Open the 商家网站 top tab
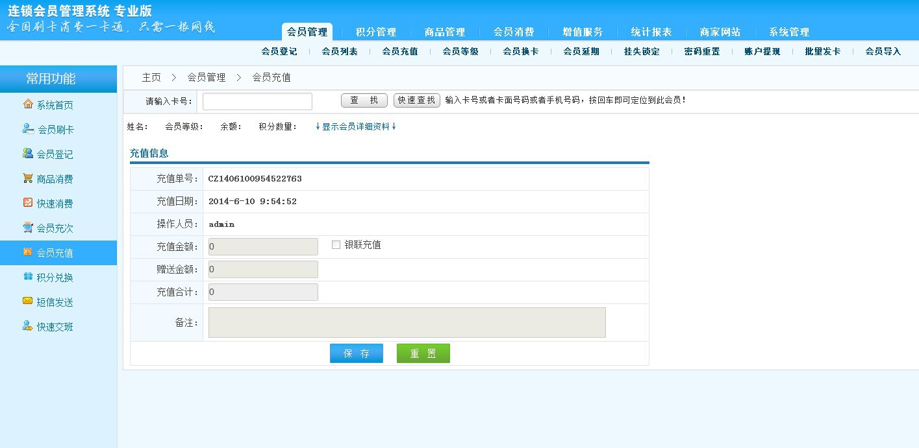The width and height of the screenshot is (919, 448). [x=720, y=32]
